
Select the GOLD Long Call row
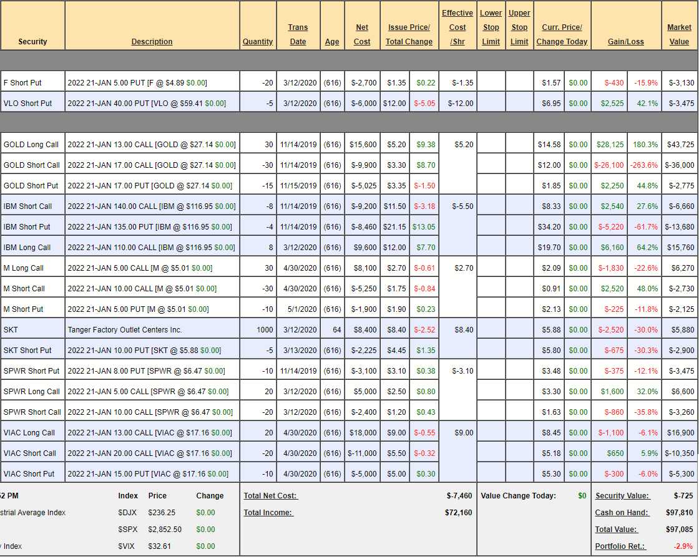pos(31,145)
